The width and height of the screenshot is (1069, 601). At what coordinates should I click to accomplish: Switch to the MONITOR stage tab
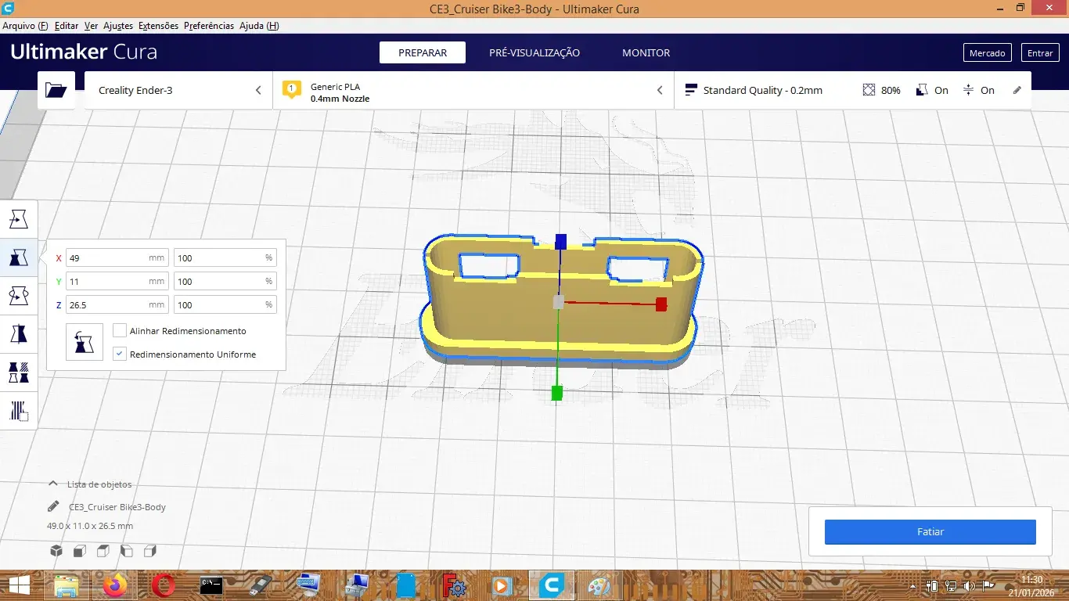click(x=646, y=52)
